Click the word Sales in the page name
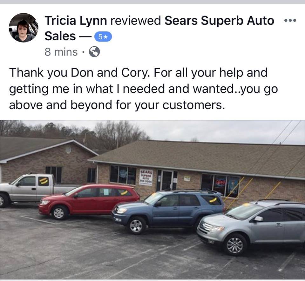The height and width of the screenshot is (281, 305). 60,36
